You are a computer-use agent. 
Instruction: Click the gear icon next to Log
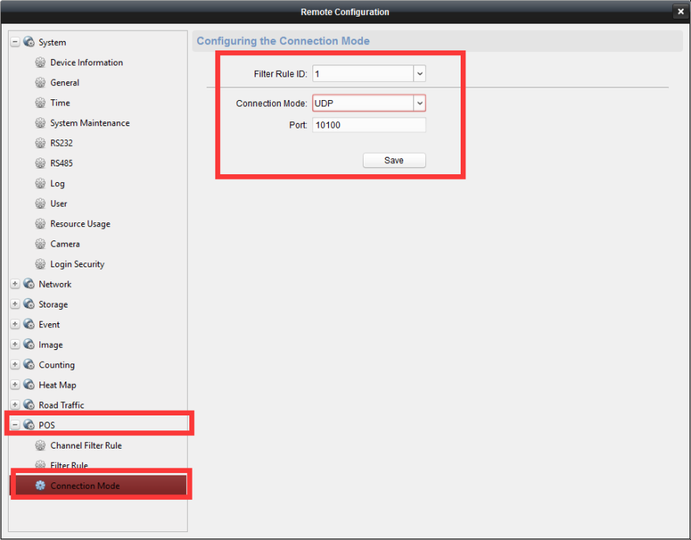tap(41, 183)
